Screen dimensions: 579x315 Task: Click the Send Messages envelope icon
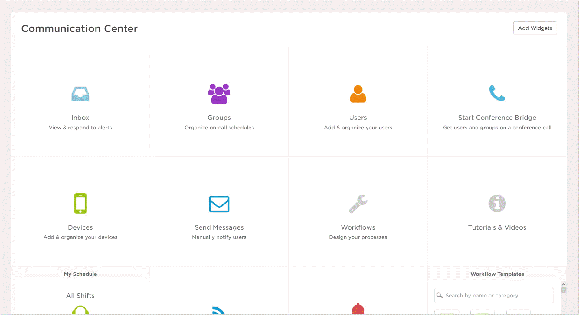(219, 204)
